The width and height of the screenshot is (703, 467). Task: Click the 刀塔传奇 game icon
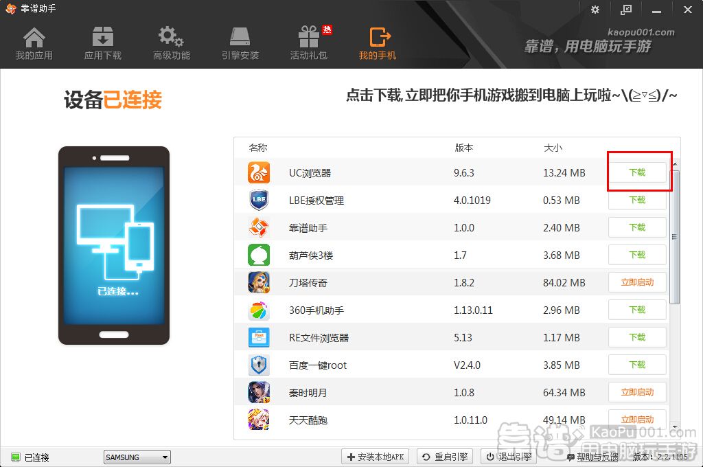[x=259, y=283]
